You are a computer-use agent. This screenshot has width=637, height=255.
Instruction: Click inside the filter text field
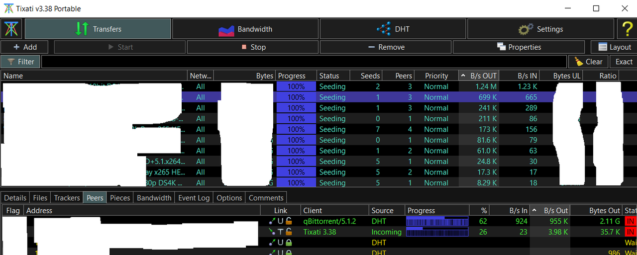(304, 62)
